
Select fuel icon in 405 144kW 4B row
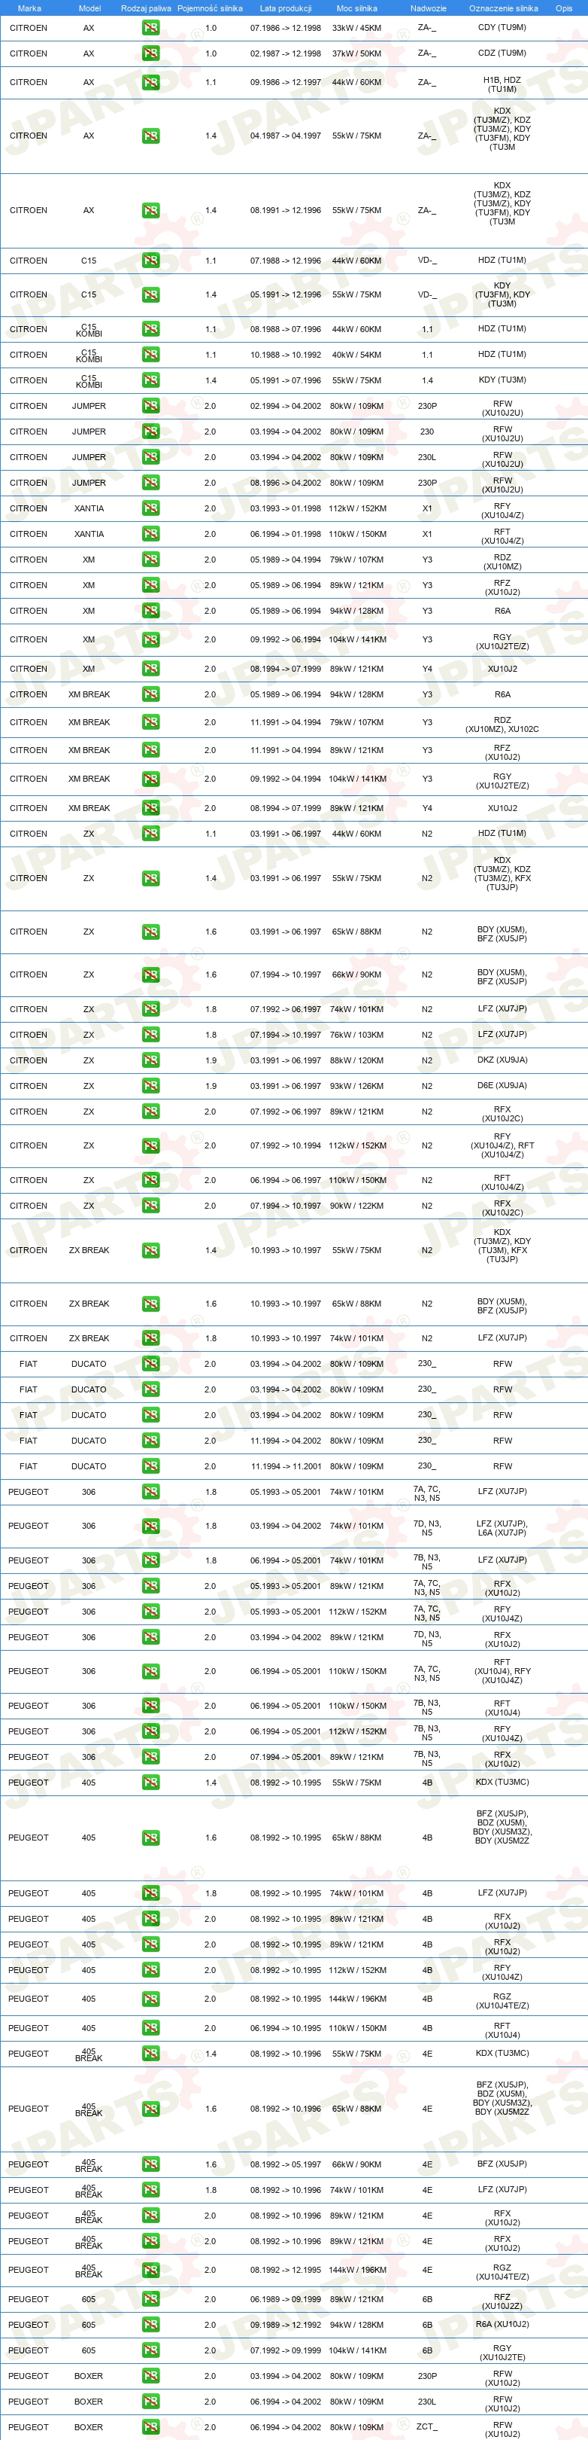pos(150,1999)
